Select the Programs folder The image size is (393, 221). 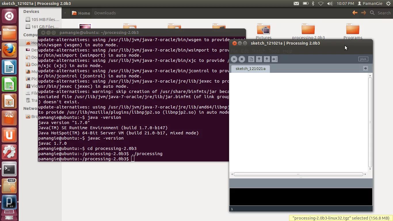(353, 32)
